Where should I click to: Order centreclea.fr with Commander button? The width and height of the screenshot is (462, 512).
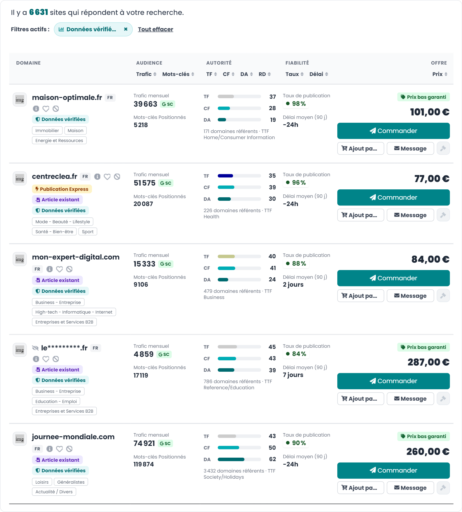[393, 198]
